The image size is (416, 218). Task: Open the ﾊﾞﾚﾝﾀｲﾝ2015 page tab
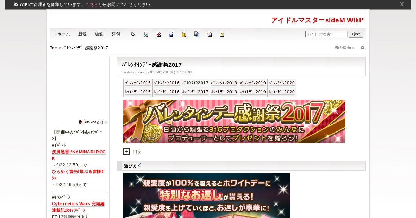click(x=138, y=83)
